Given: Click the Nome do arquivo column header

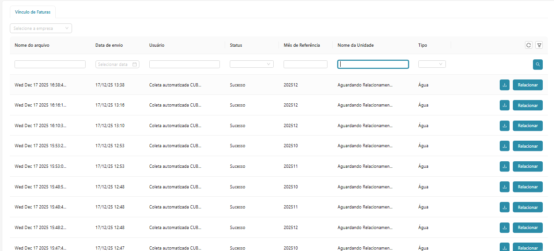Looking at the screenshot, I should pyautogui.click(x=32, y=45).
